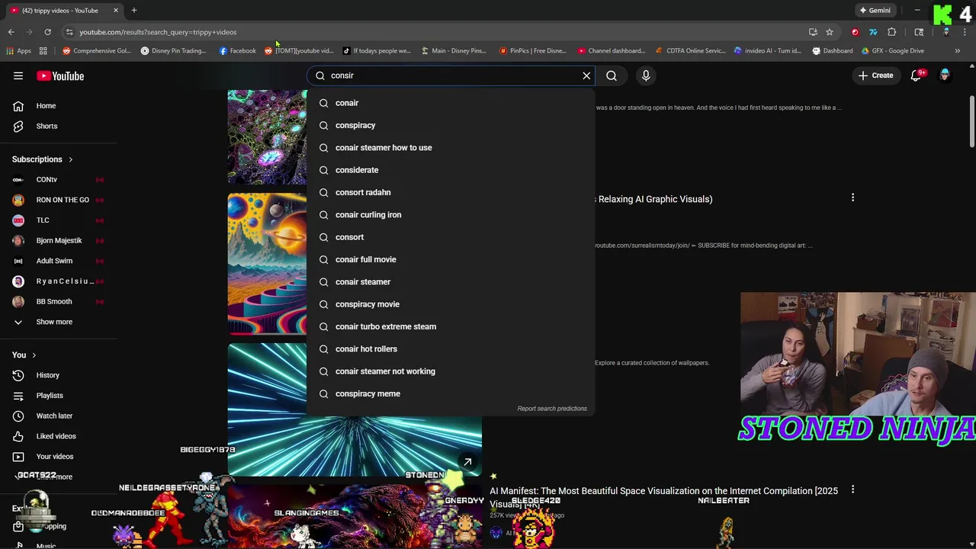Select the 'considerate' suggestion

point(451,170)
